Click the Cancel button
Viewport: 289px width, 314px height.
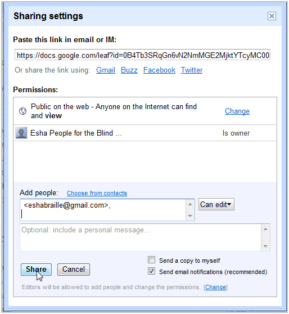point(74,270)
